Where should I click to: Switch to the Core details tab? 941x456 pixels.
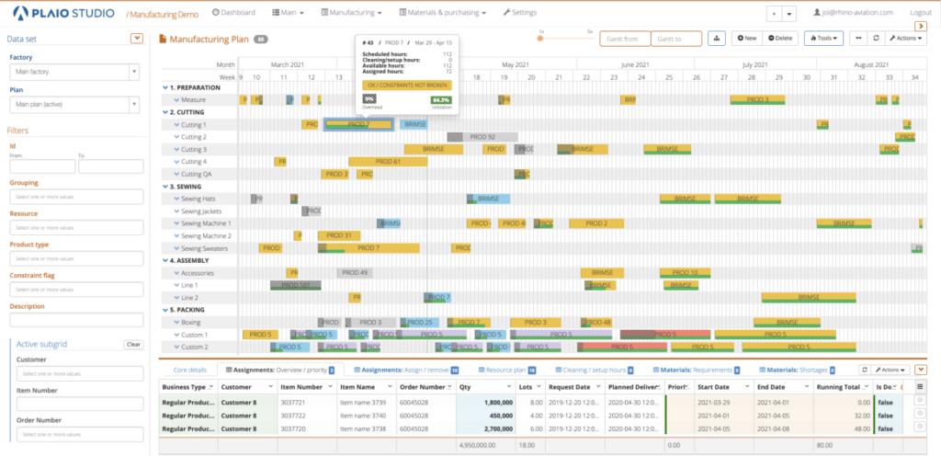(190, 370)
